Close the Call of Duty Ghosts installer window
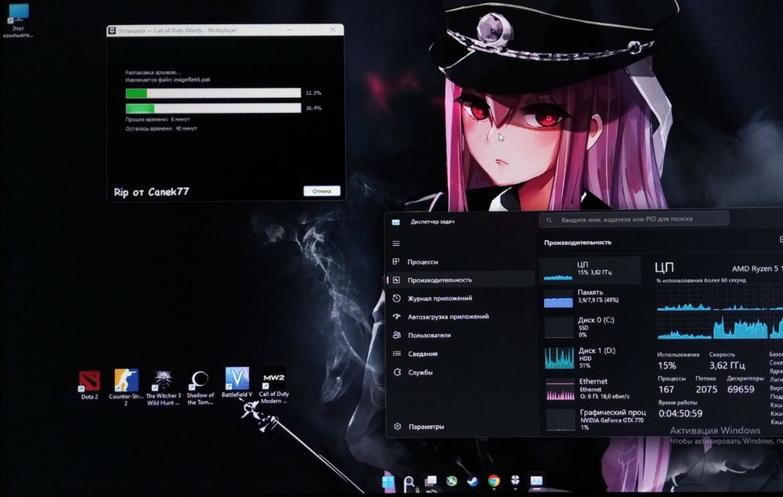 pos(333,30)
